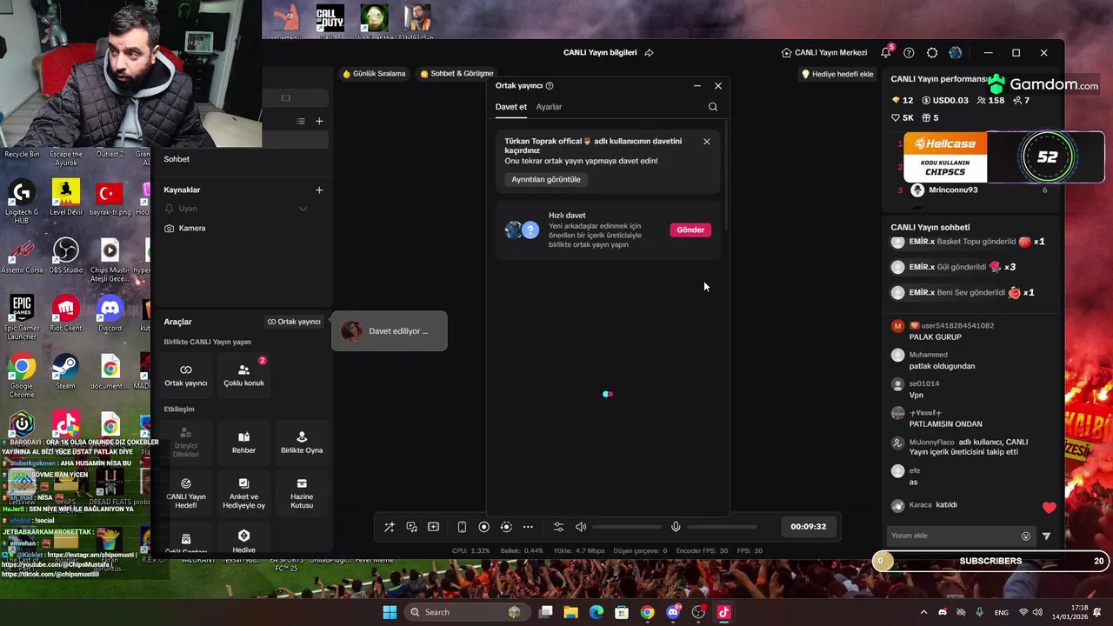The height and width of the screenshot is (626, 1113).
Task: Open the Rehber tool
Action: point(243,443)
